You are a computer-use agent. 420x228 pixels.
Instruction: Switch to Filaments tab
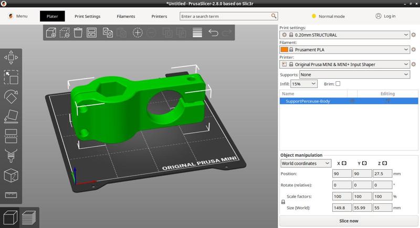click(x=125, y=16)
